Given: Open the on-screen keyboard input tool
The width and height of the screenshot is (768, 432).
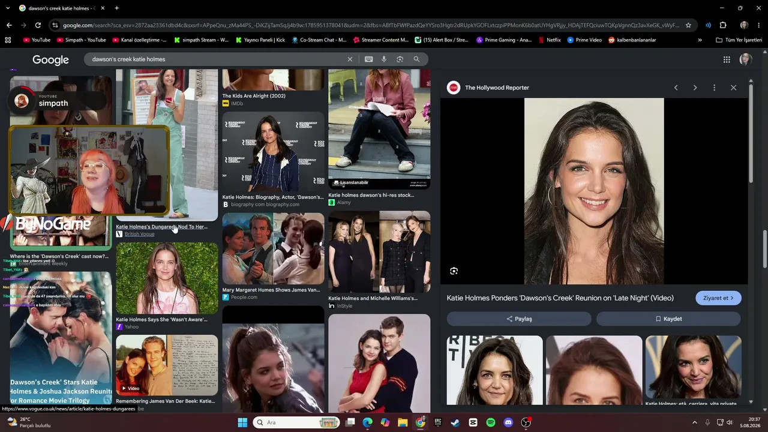Looking at the screenshot, I should 368,59.
